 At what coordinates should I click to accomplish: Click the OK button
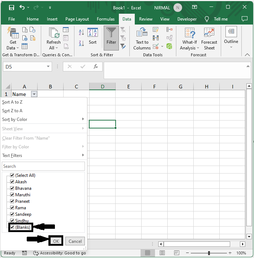(56, 241)
